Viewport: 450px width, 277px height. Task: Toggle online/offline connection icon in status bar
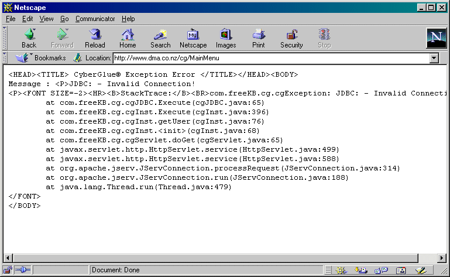(22, 270)
